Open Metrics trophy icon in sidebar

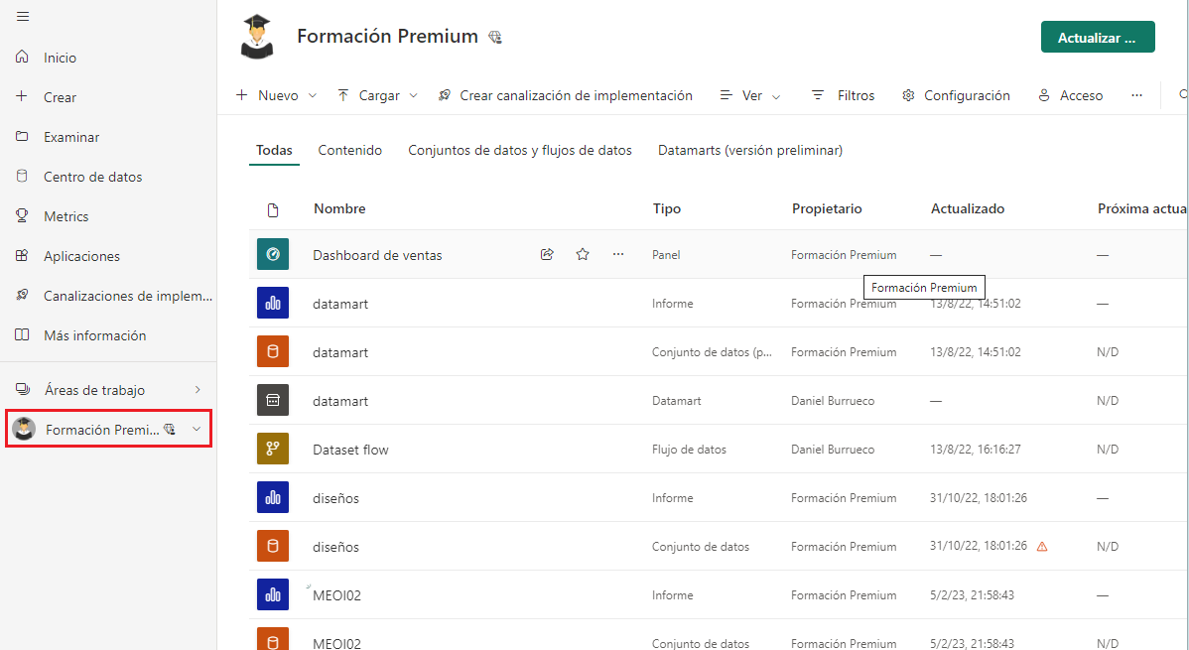tap(22, 216)
